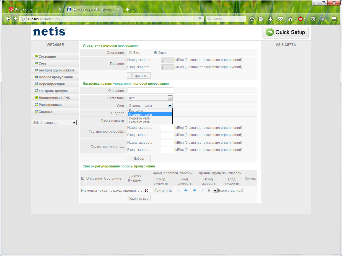Click the bookmark star icon in toolbar
This screenshot has width=342, height=256.
click(x=252, y=19)
